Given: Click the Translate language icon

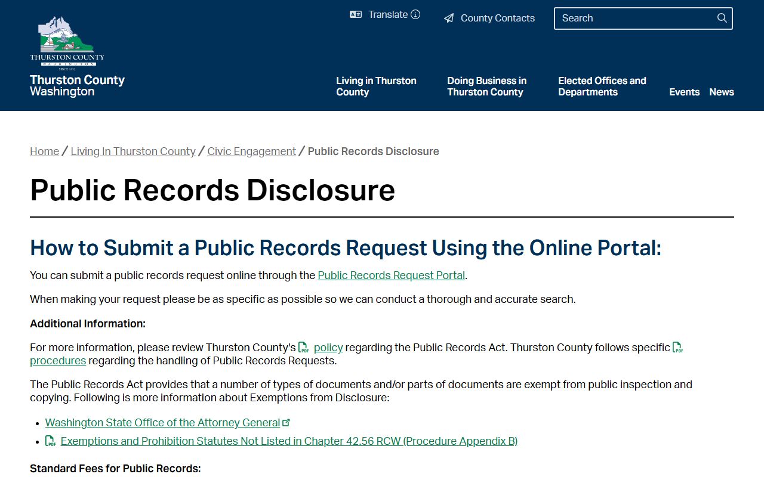Looking at the screenshot, I should point(356,15).
